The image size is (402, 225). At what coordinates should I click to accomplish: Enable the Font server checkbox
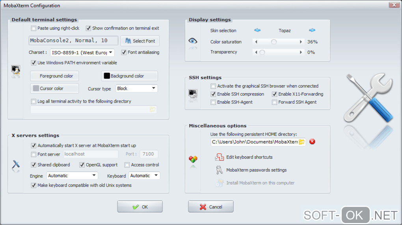coord(33,154)
